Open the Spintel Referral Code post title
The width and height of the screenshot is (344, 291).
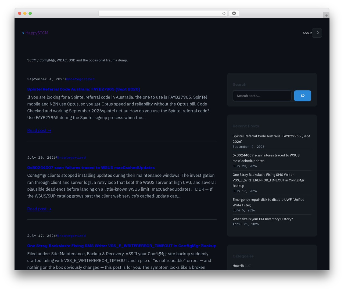tap(84, 89)
